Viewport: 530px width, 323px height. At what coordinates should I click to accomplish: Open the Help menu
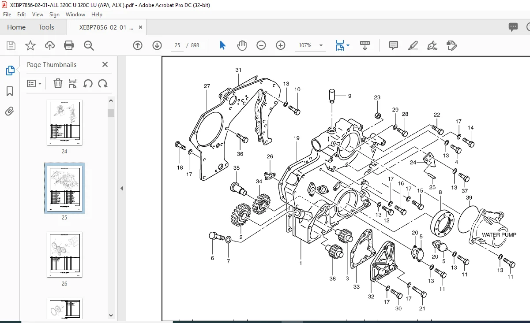97,15
